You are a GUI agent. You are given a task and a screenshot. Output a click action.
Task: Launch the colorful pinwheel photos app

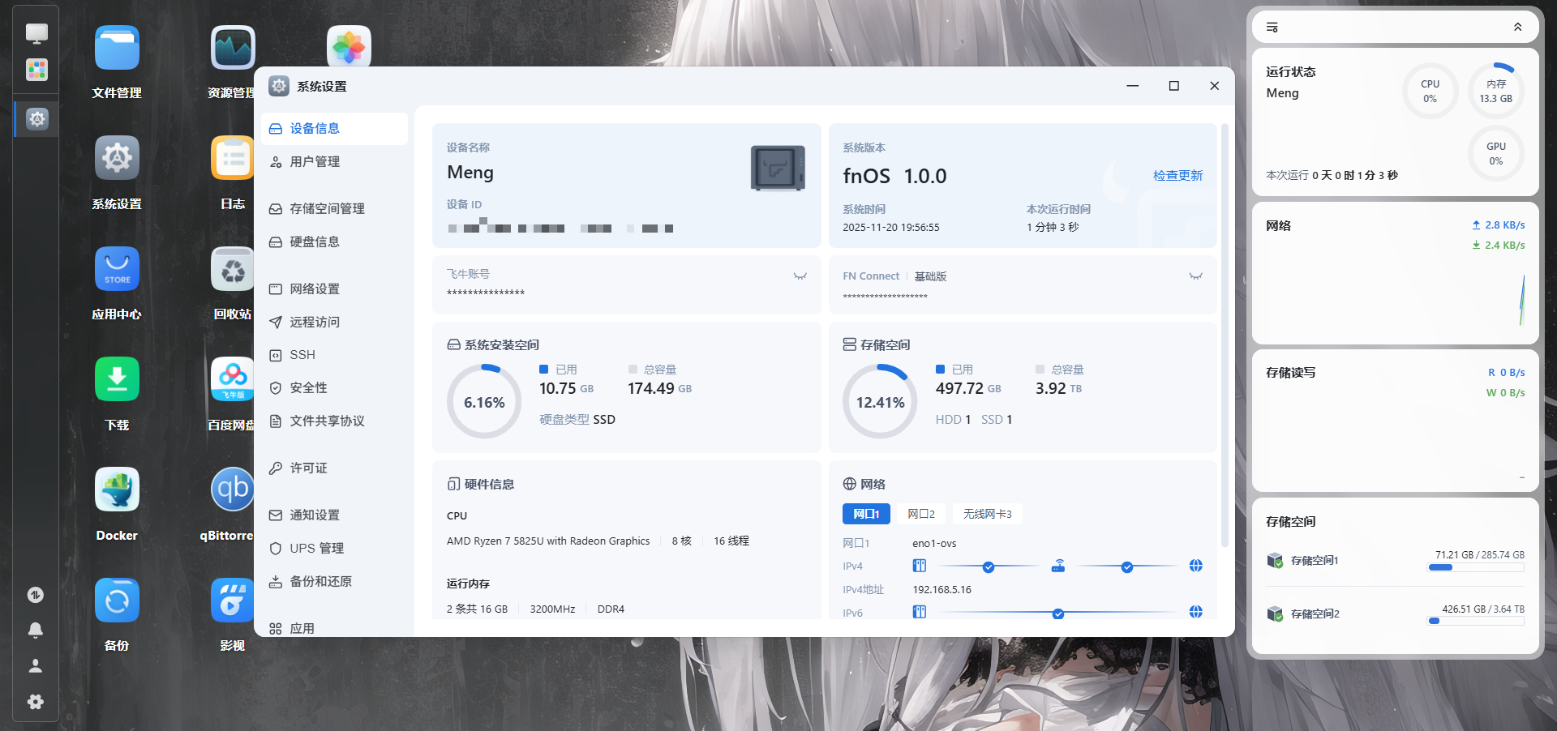click(x=349, y=47)
